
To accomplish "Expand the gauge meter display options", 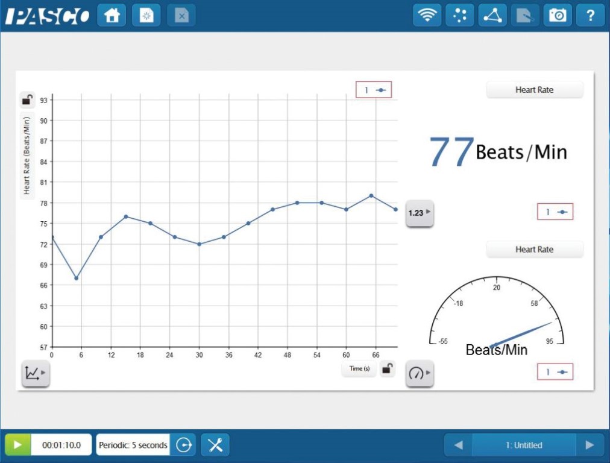I will [x=420, y=374].
